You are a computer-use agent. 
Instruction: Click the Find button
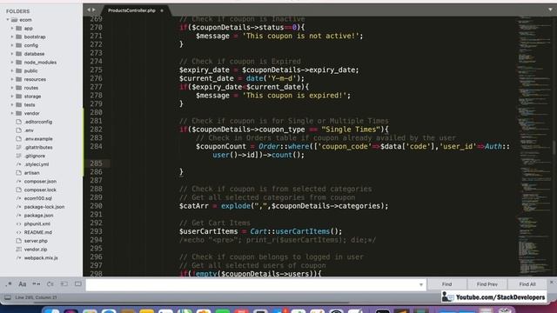(446, 284)
